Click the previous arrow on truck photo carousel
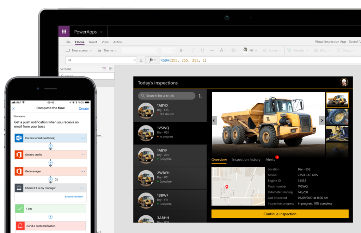361x233 pixels. click(214, 120)
